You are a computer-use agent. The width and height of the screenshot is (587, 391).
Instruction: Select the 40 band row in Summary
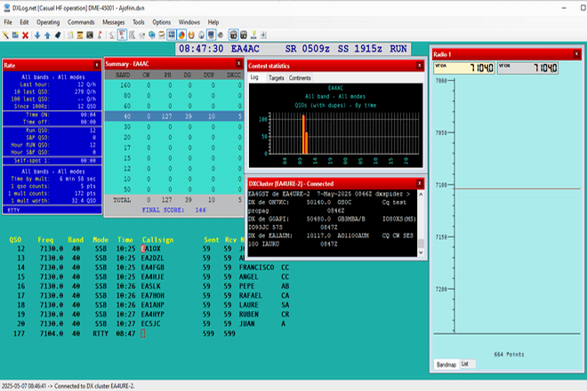pos(173,116)
